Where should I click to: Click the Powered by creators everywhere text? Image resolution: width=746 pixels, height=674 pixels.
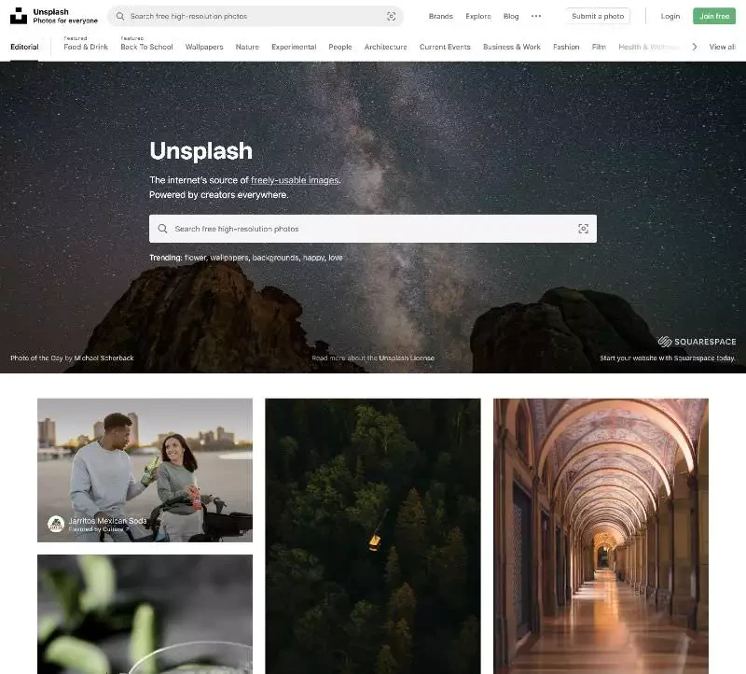(219, 195)
